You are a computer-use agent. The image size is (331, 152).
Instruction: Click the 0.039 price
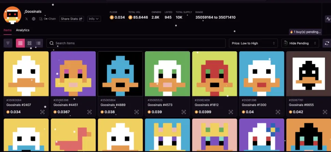point(155,112)
